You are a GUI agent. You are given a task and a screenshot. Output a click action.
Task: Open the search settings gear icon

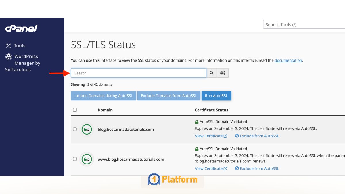pyautogui.click(x=223, y=73)
